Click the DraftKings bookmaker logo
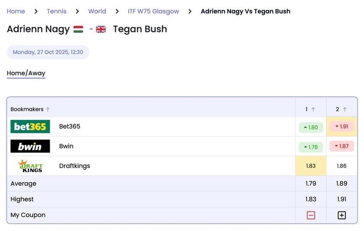Image resolution: width=364 pixels, height=231 pixels. pos(30,166)
